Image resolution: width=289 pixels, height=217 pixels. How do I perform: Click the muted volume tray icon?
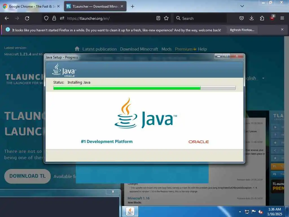(260, 212)
